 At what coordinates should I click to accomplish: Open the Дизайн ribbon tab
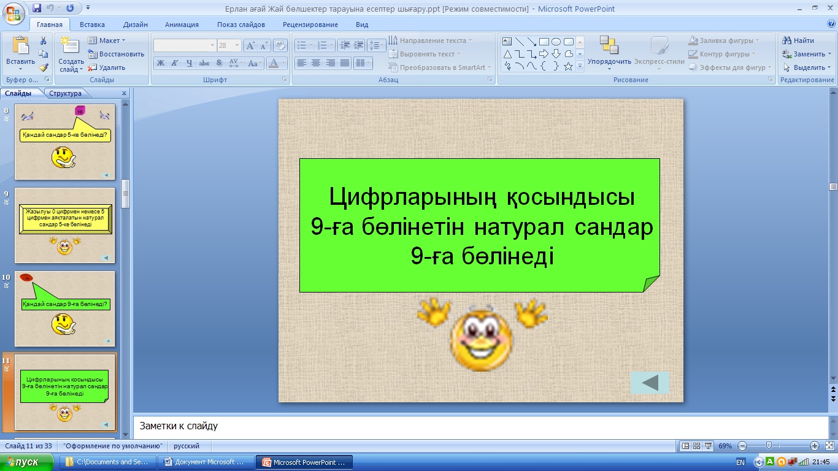135,25
